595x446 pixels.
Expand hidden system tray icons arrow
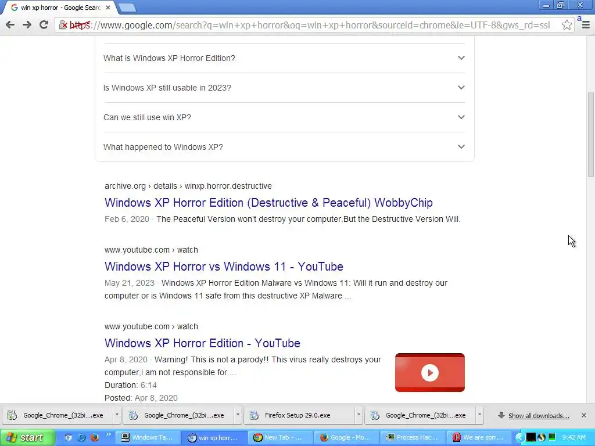(x=519, y=438)
